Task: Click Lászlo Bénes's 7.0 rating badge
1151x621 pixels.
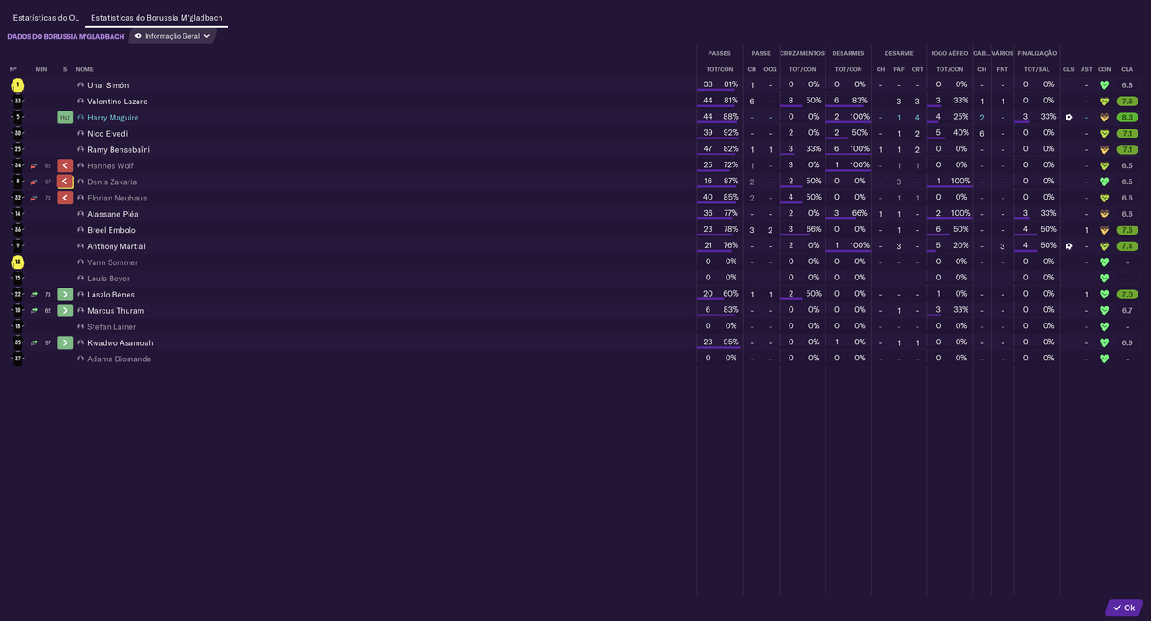Action: 1128,295
